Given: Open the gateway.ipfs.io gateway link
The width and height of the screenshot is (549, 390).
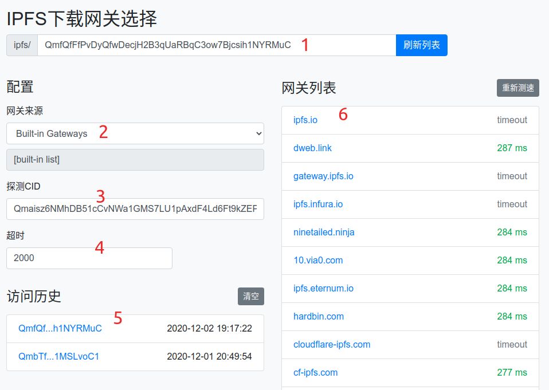Looking at the screenshot, I should (x=323, y=176).
